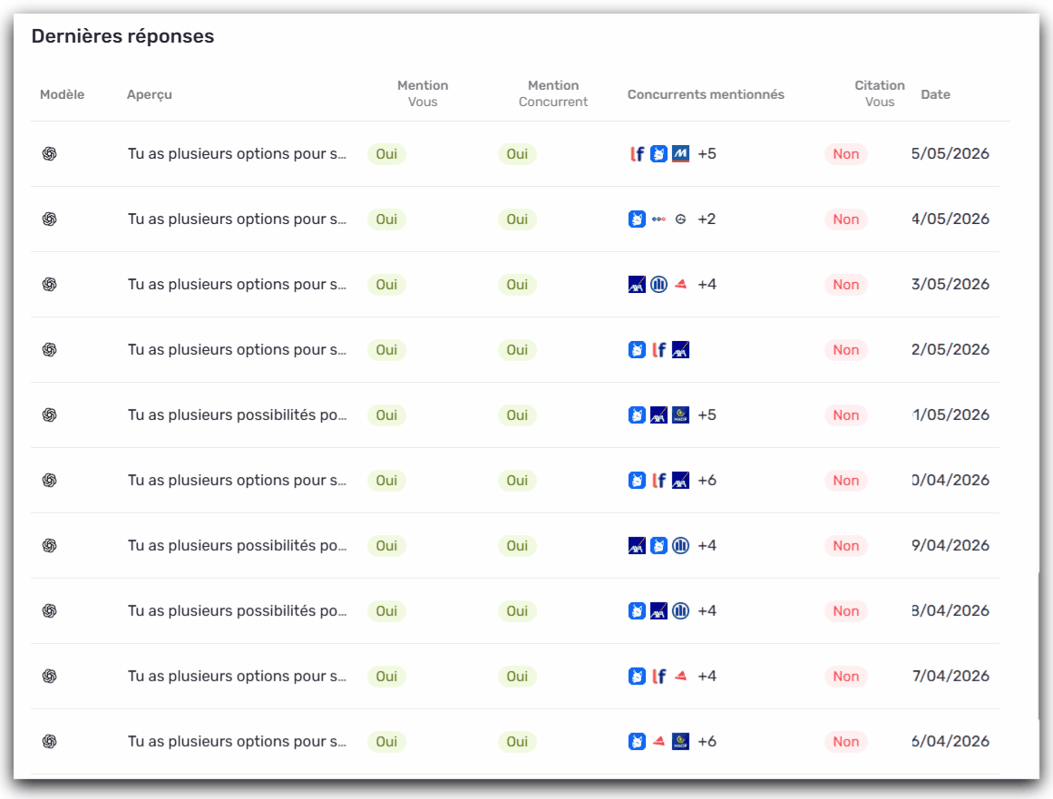Click the 'lf' competitor logo in the 5/05/2026 row
Viewport: 1053px width, 799px height.
pyautogui.click(x=637, y=154)
